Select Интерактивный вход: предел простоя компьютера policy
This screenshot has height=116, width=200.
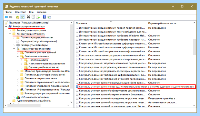pyautogui.click(x=112, y=28)
